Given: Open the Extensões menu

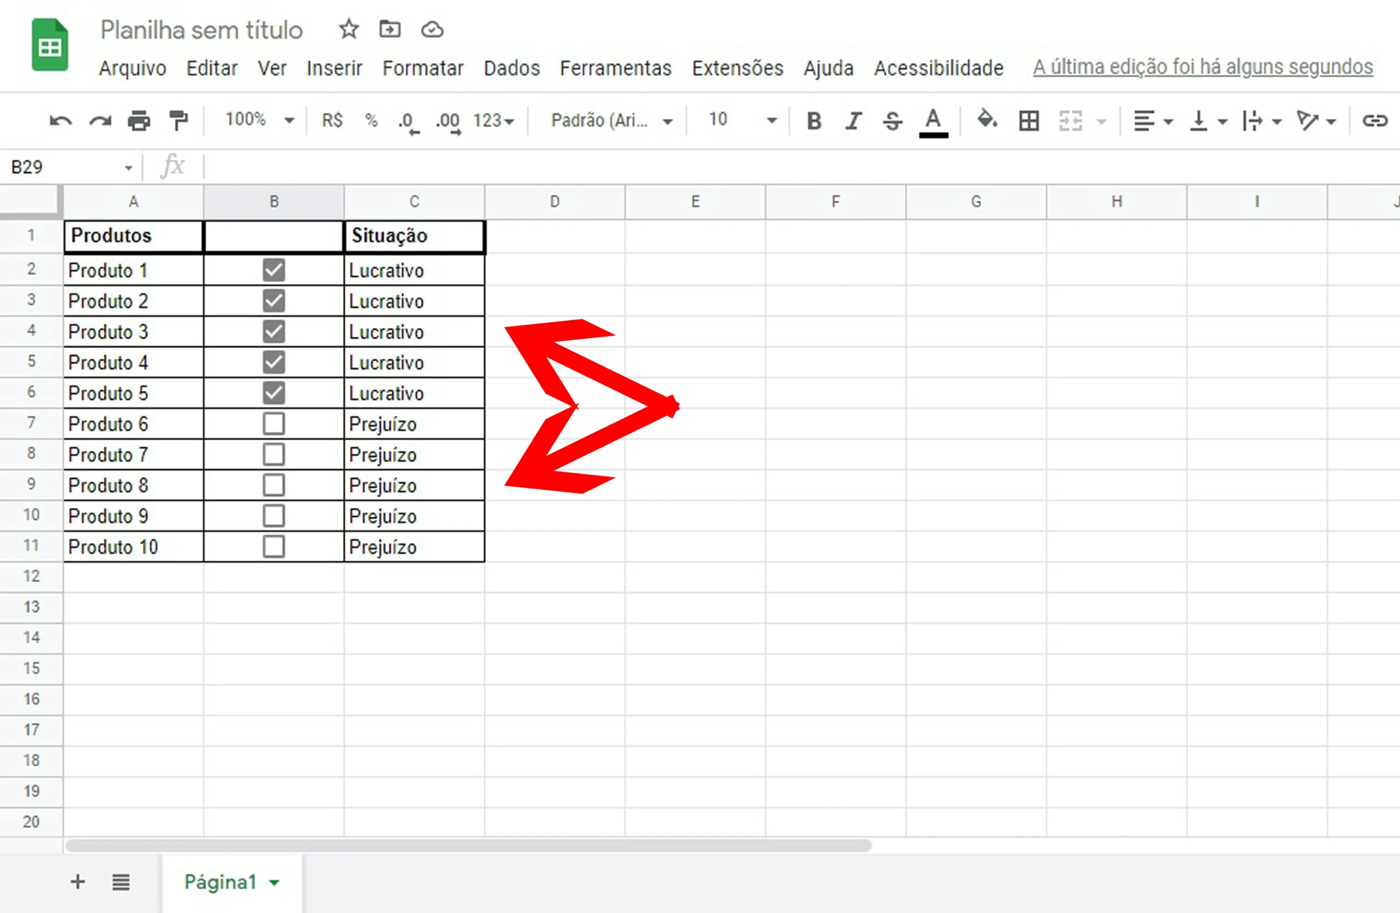Looking at the screenshot, I should click(x=738, y=68).
